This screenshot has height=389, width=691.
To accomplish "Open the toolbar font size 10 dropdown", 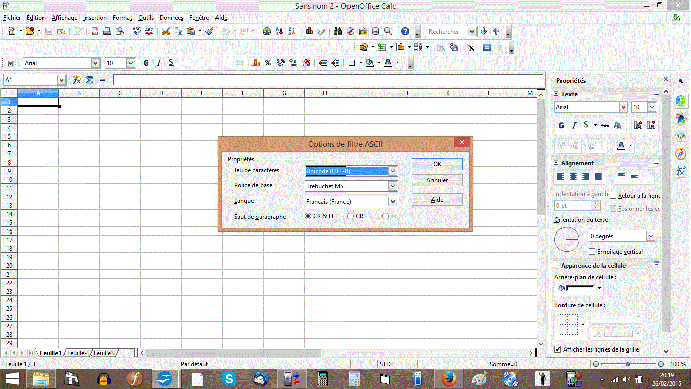I will [x=131, y=63].
